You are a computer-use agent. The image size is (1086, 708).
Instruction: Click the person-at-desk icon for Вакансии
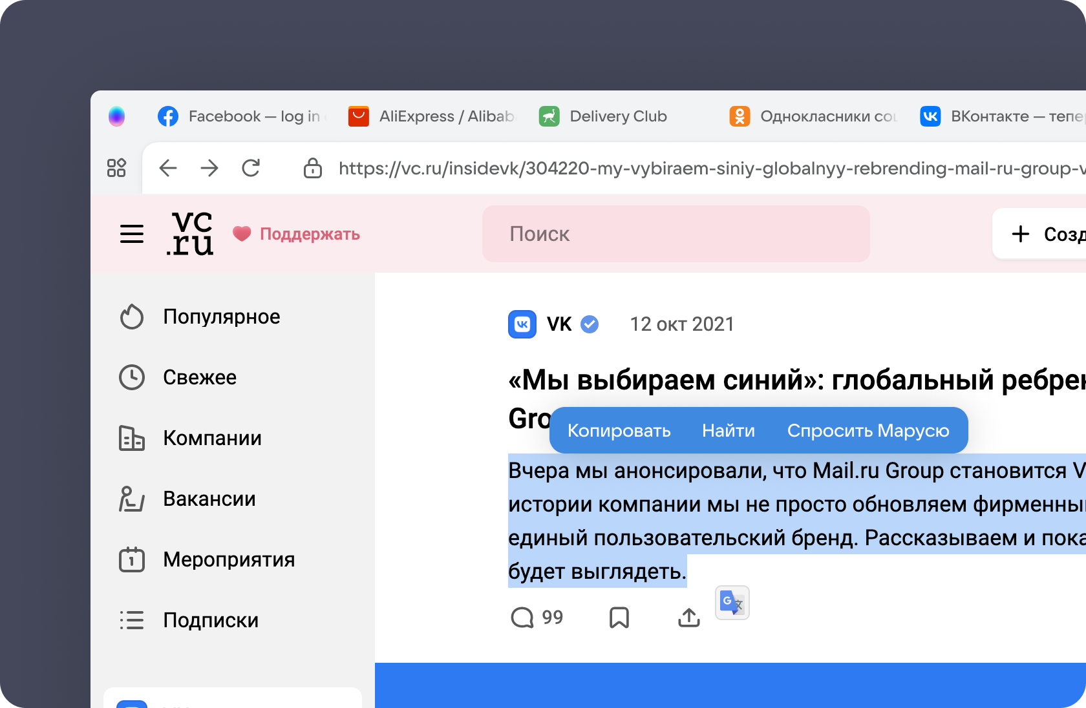pos(132,499)
